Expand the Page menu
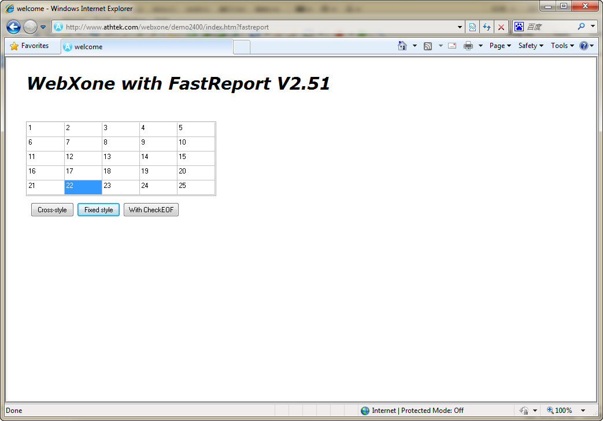 pyautogui.click(x=500, y=46)
